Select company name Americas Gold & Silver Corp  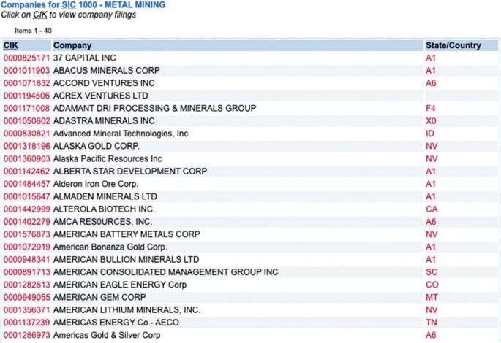pyautogui.click(x=107, y=336)
